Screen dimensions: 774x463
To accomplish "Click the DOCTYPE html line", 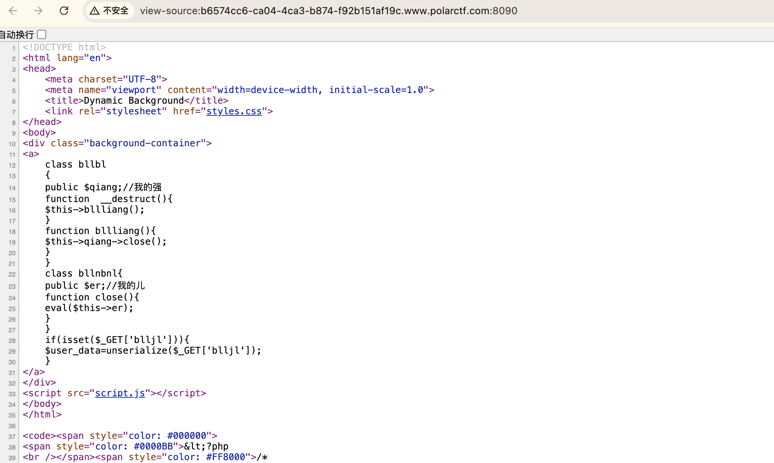I will pyautogui.click(x=64, y=47).
